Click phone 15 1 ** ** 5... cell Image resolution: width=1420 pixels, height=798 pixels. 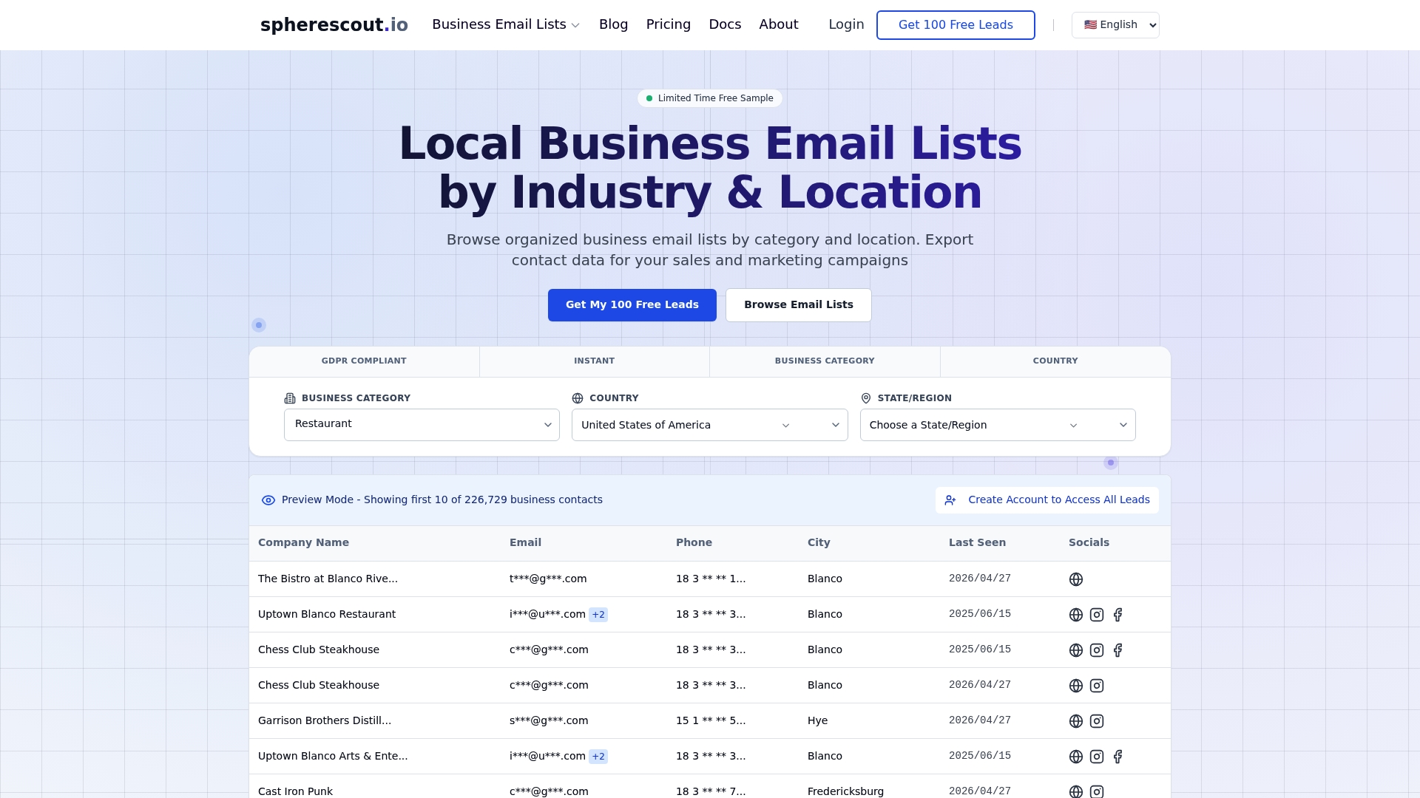pos(711,721)
